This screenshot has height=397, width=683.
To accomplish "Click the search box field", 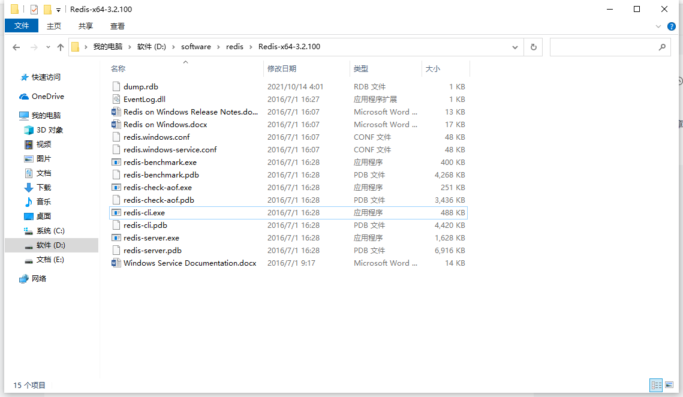I will [609, 47].
